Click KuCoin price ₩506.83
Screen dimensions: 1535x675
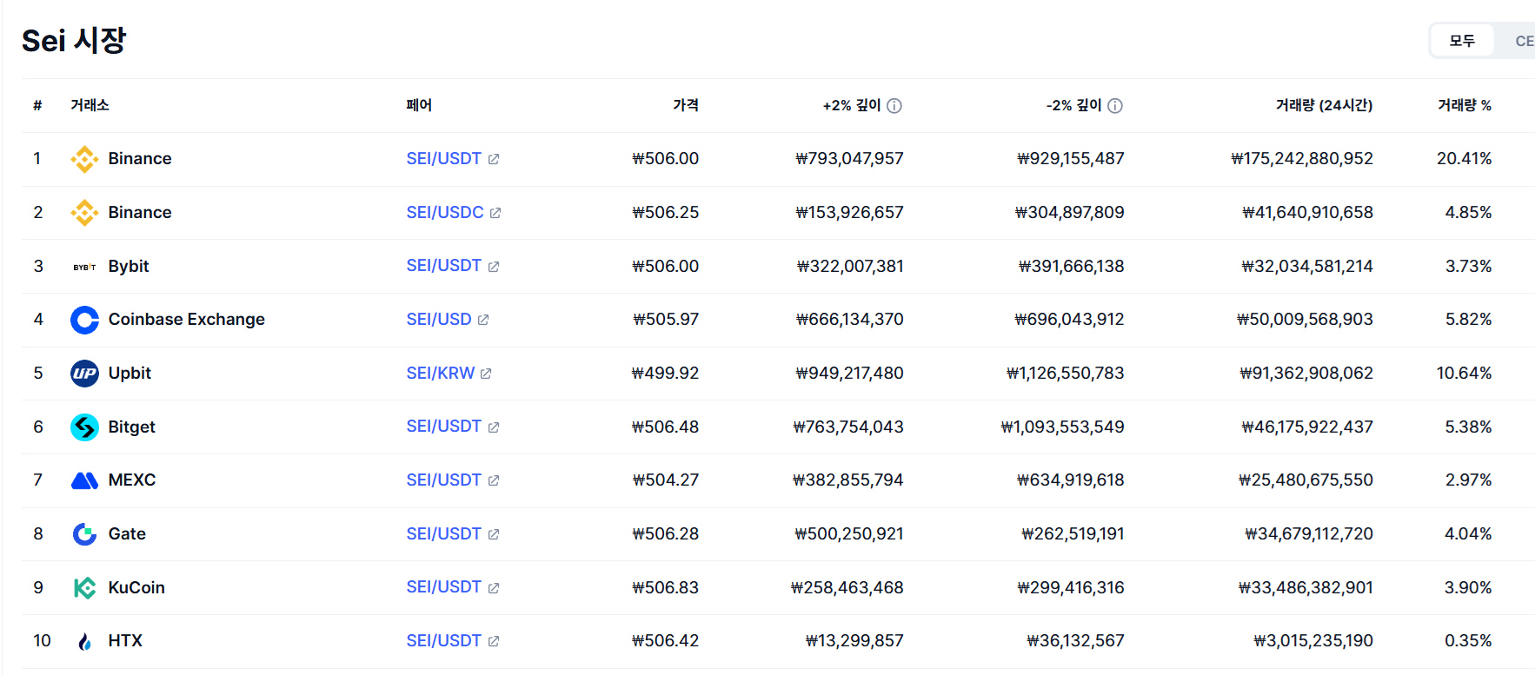tap(665, 588)
